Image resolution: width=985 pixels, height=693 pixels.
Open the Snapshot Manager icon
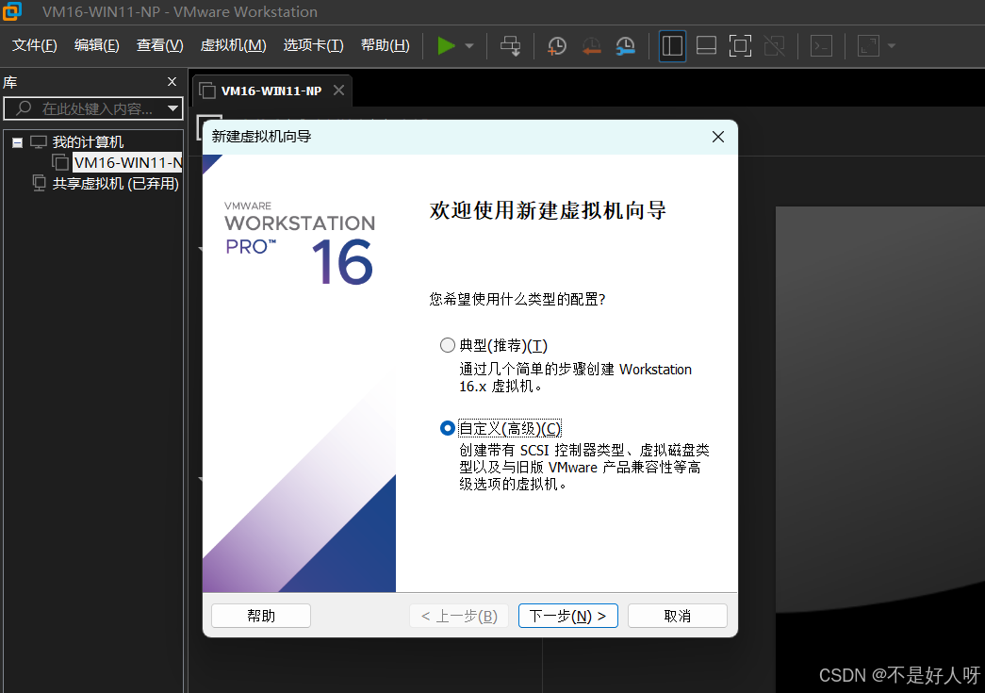pyautogui.click(x=626, y=46)
